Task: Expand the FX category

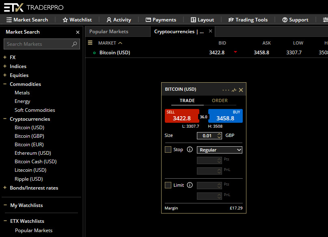Action: (5, 57)
